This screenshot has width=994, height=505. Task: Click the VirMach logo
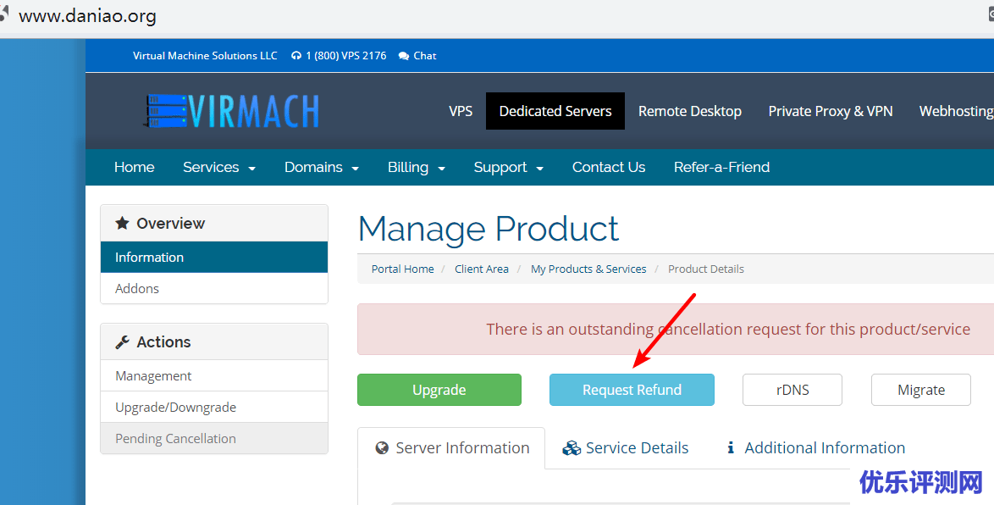click(231, 111)
